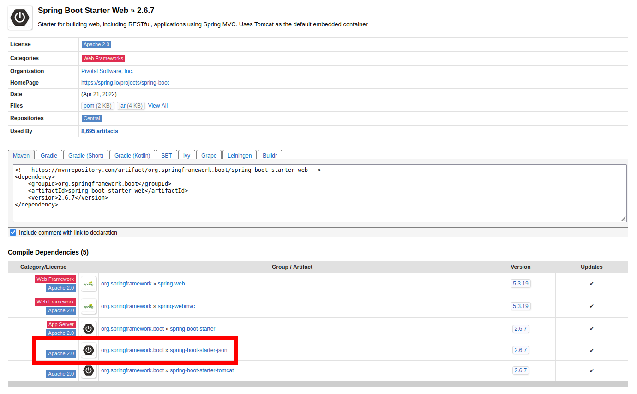Open the Gradle (Short) tab
The height and width of the screenshot is (394, 637).
pos(86,156)
